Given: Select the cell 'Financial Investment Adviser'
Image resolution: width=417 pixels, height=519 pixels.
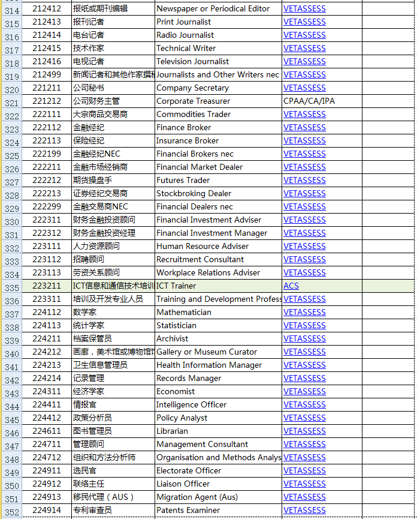Looking at the screenshot, I should tap(218, 220).
